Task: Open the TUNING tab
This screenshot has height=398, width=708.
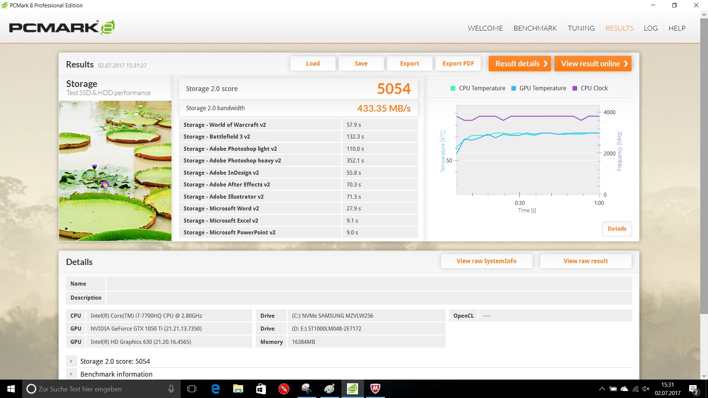Action: point(581,28)
